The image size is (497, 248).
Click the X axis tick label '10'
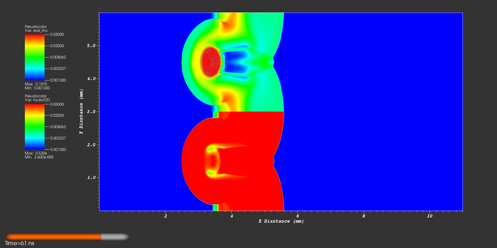[429, 216]
